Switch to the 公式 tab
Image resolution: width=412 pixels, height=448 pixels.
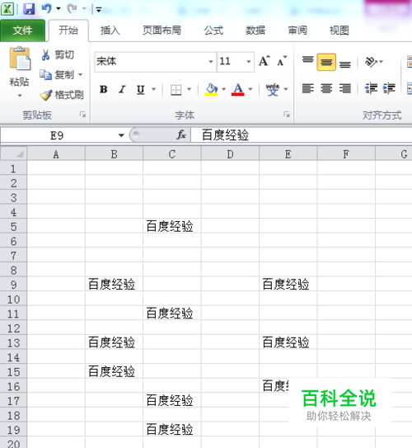(213, 31)
